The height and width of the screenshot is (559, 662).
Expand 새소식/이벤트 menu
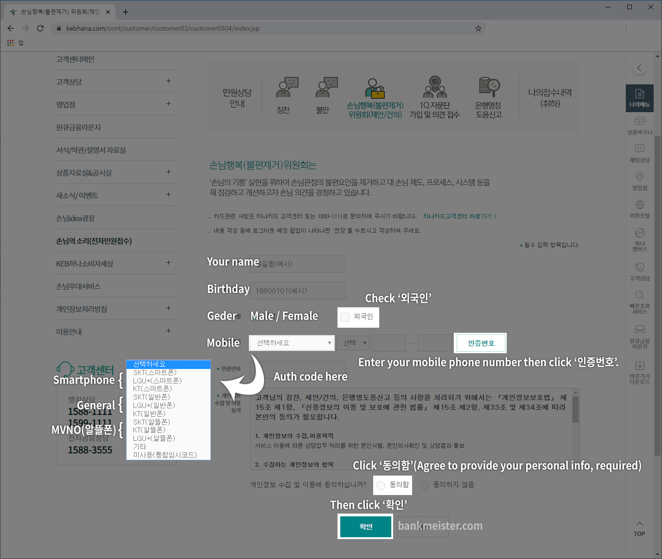168,195
